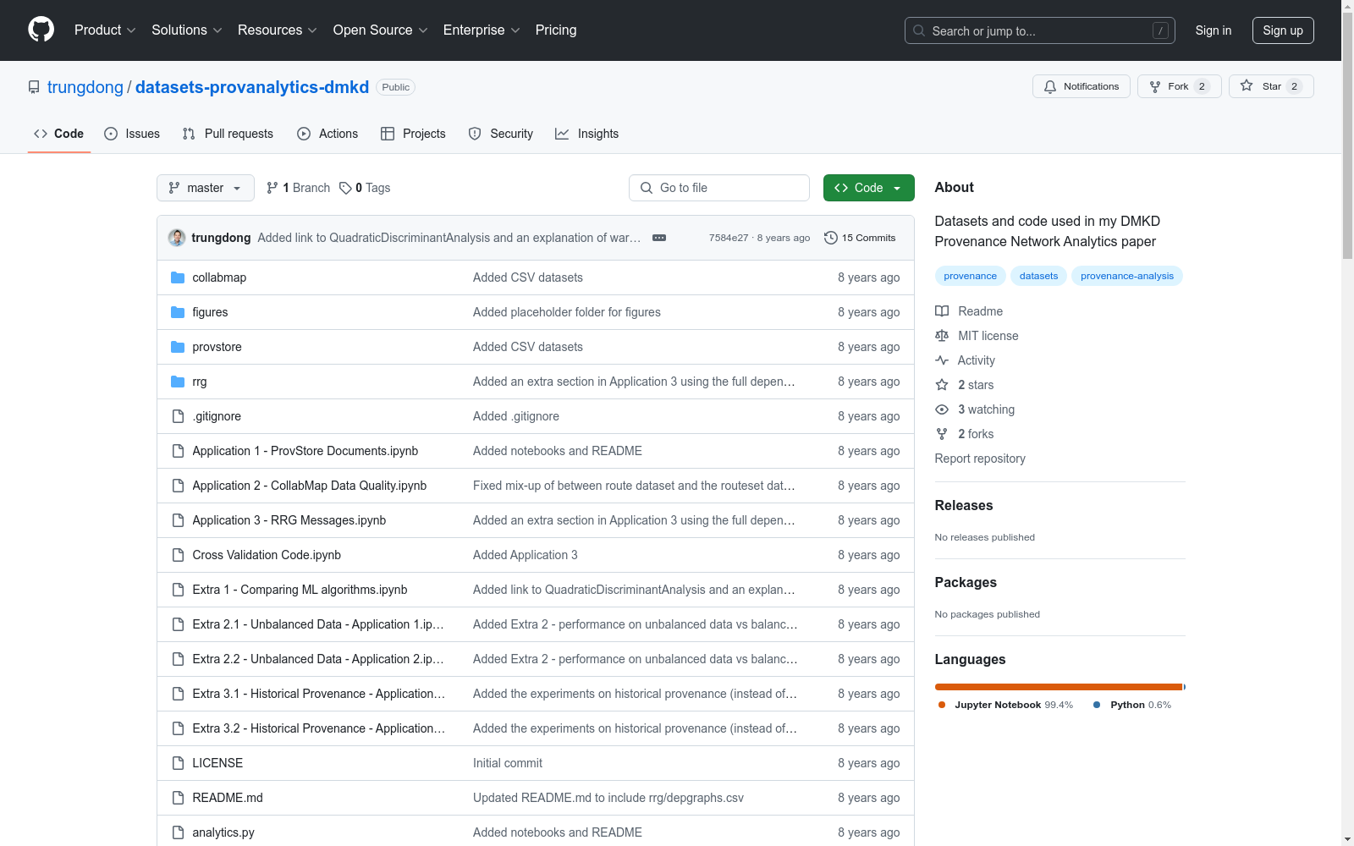1354x846 pixels.
Task: Click trungdong's avatar image
Action: coord(177,238)
